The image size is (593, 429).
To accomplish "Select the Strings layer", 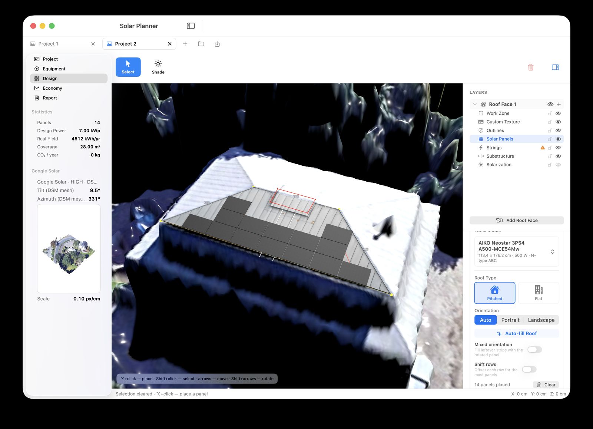I will [517, 148].
